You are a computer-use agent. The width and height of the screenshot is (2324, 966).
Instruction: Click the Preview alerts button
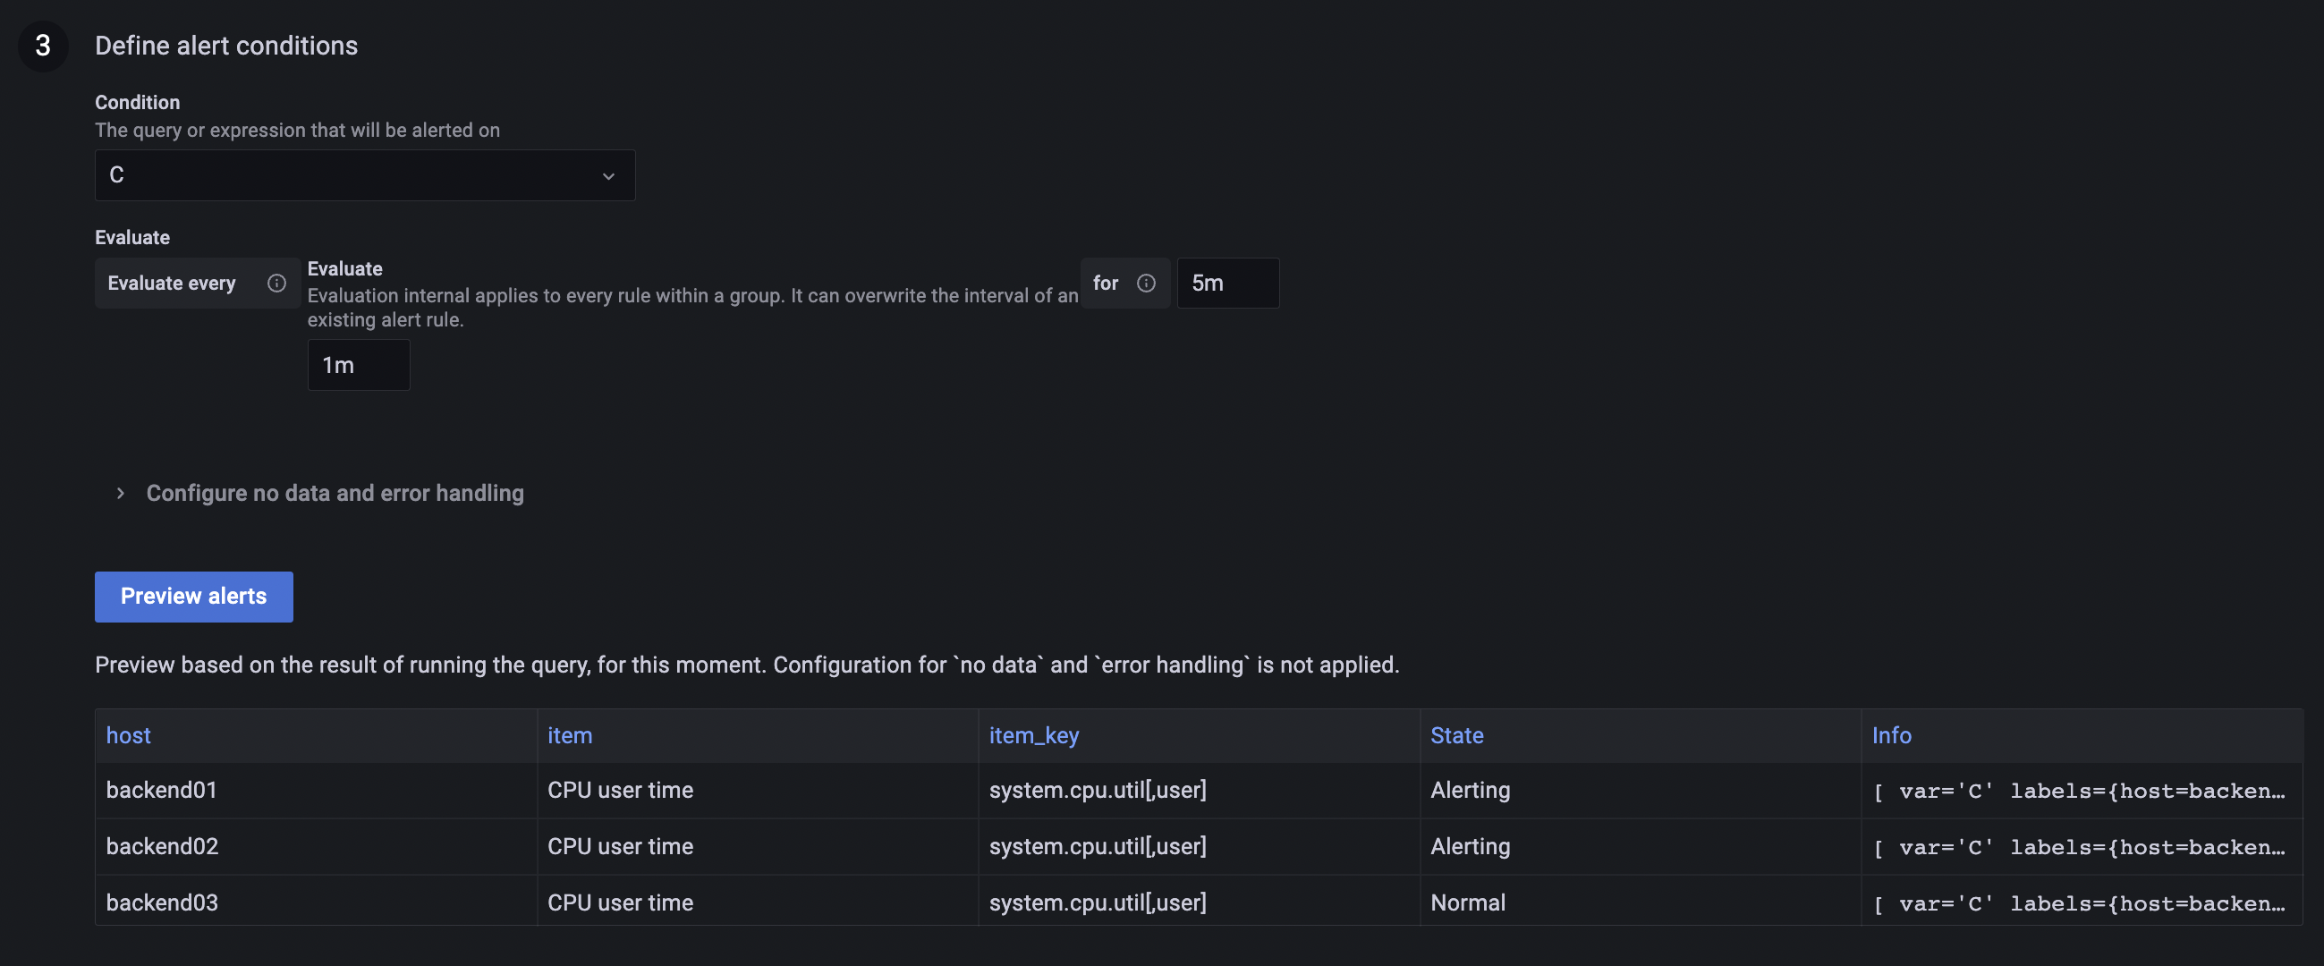(x=193, y=597)
